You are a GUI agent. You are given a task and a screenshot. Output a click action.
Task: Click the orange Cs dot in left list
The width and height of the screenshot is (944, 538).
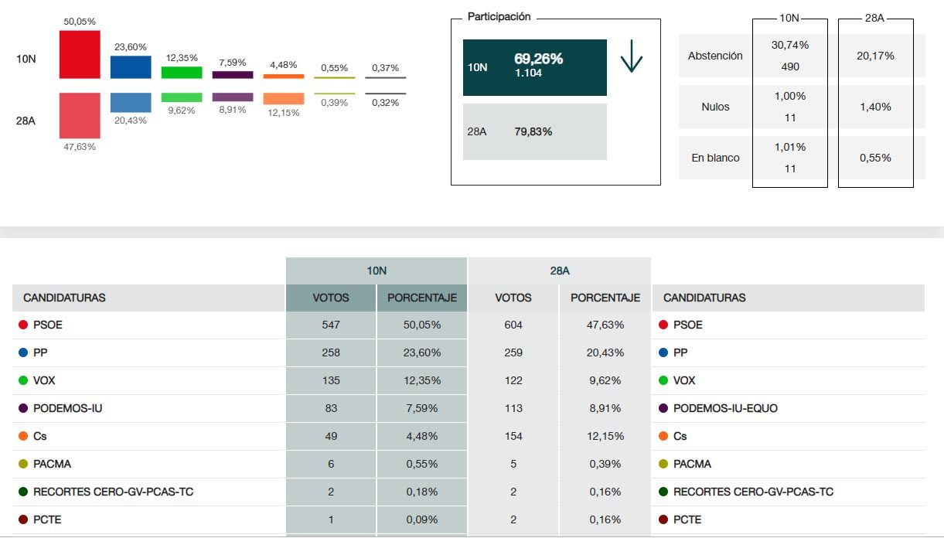pos(23,437)
